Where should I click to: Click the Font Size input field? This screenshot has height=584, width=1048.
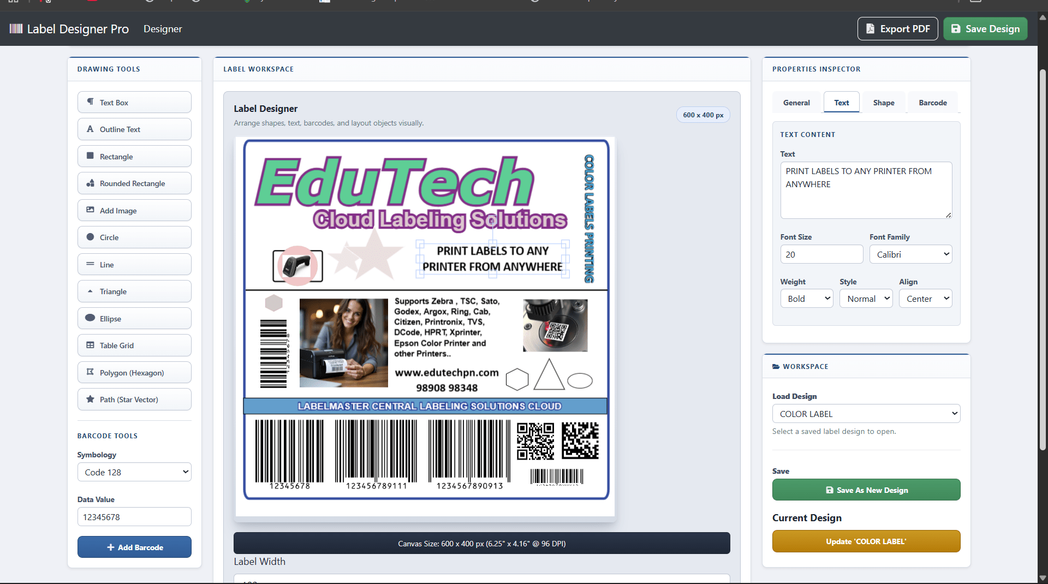(821, 254)
